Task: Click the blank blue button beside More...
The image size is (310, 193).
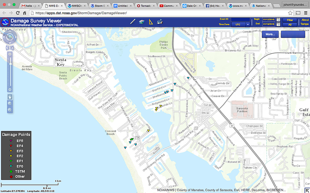Action: tap(293, 34)
